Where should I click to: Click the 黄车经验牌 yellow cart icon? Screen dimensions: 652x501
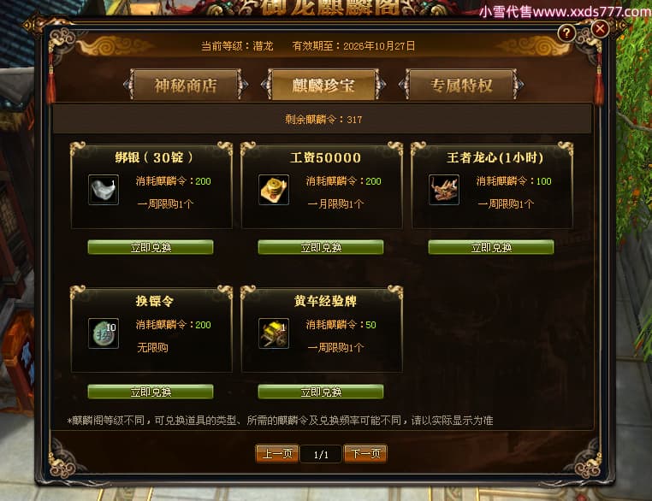pos(274,333)
